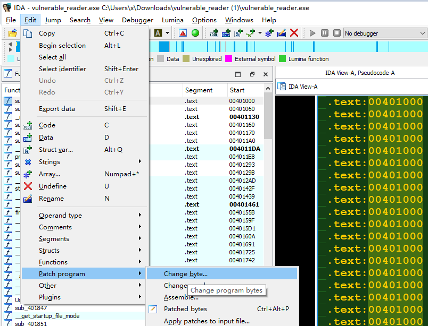Image resolution: width=428 pixels, height=326 pixels.
Task: Click the 'Patched bytes' icon in the submenu
Action: 153,309
